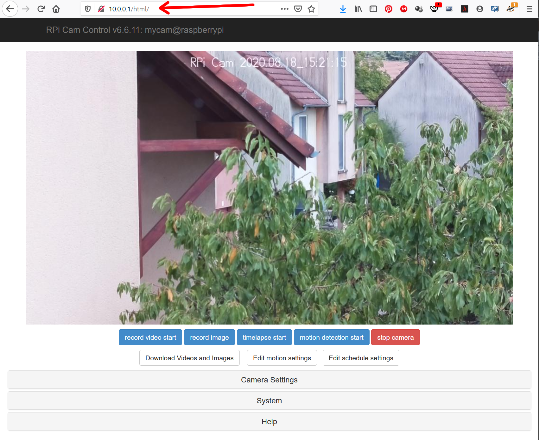Click the blue speech bubble extension icon
Viewport: 539px width, 440px height.
pos(495,9)
